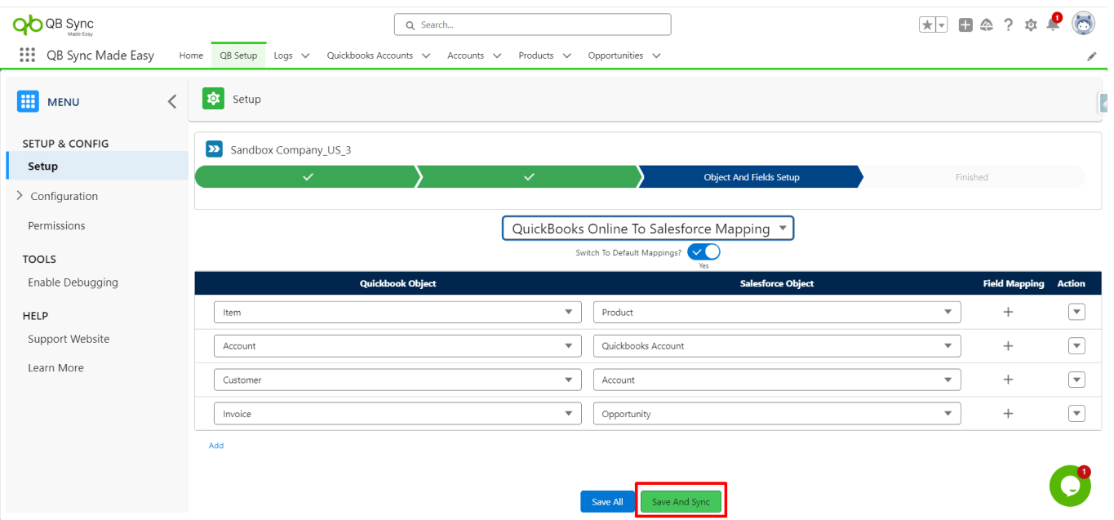Open Permissions in the sidebar
This screenshot has width=1114, height=520.
[x=56, y=225]
